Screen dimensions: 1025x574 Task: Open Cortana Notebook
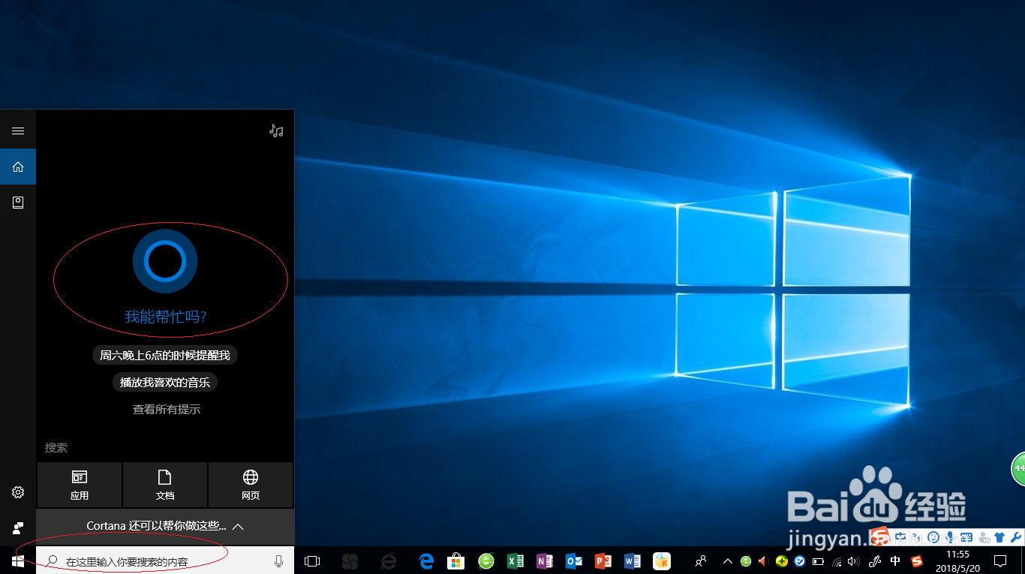pos(18,203)
